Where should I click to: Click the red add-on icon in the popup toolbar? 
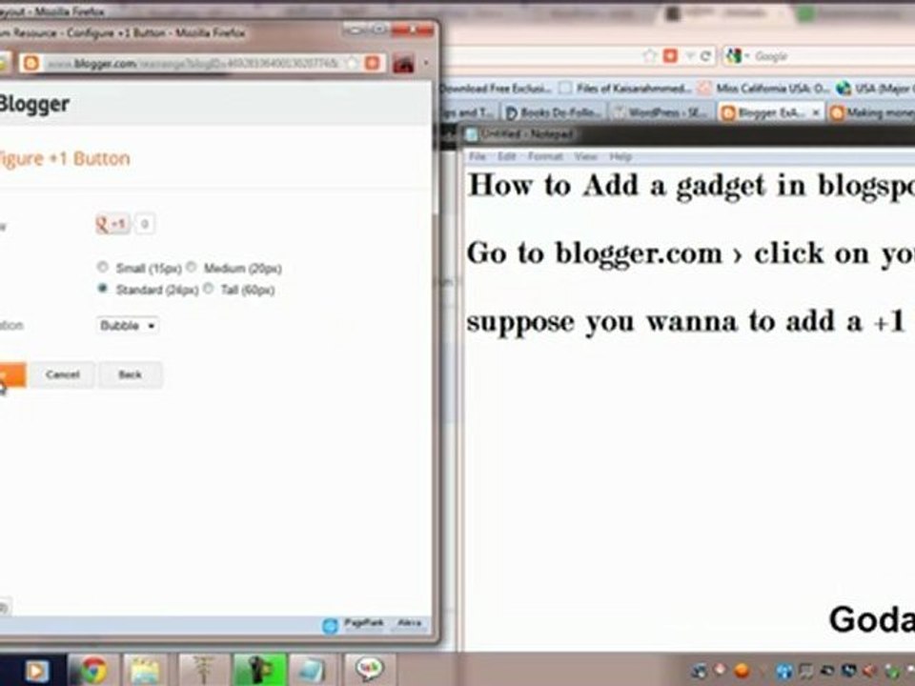pyautogui.click(x=403, y=63)
